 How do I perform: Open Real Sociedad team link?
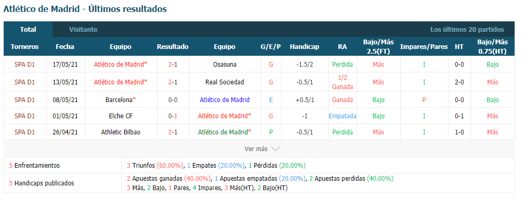(225, 82)
